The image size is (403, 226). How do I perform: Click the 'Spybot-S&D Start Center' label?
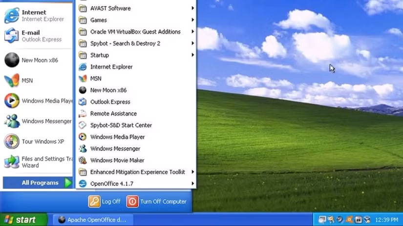(121, 125)
